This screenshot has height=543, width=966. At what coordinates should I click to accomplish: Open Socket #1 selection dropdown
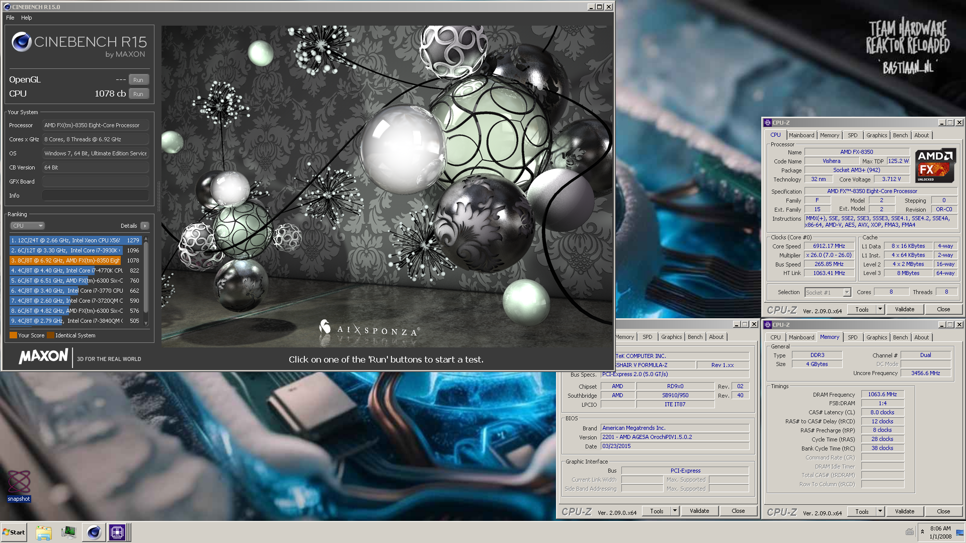point(828,292)
